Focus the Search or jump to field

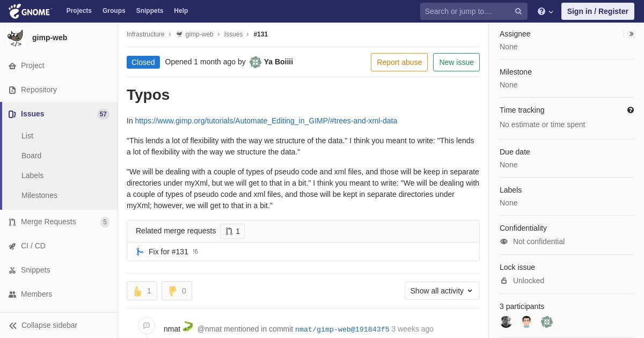point(474,11)
